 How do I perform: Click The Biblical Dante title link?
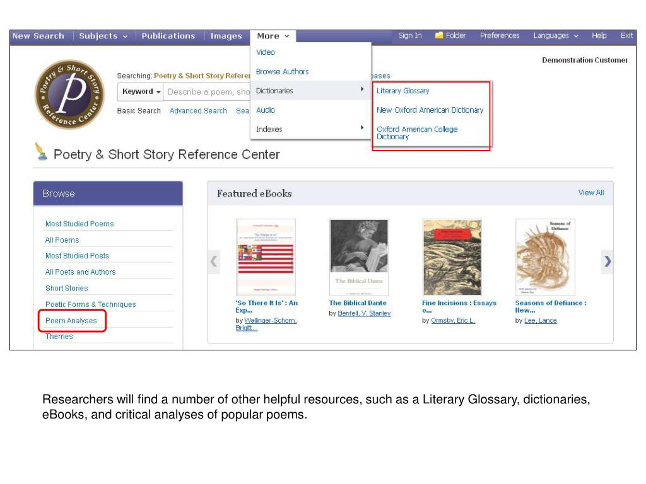pyautogui.click(x=358, y=303)
